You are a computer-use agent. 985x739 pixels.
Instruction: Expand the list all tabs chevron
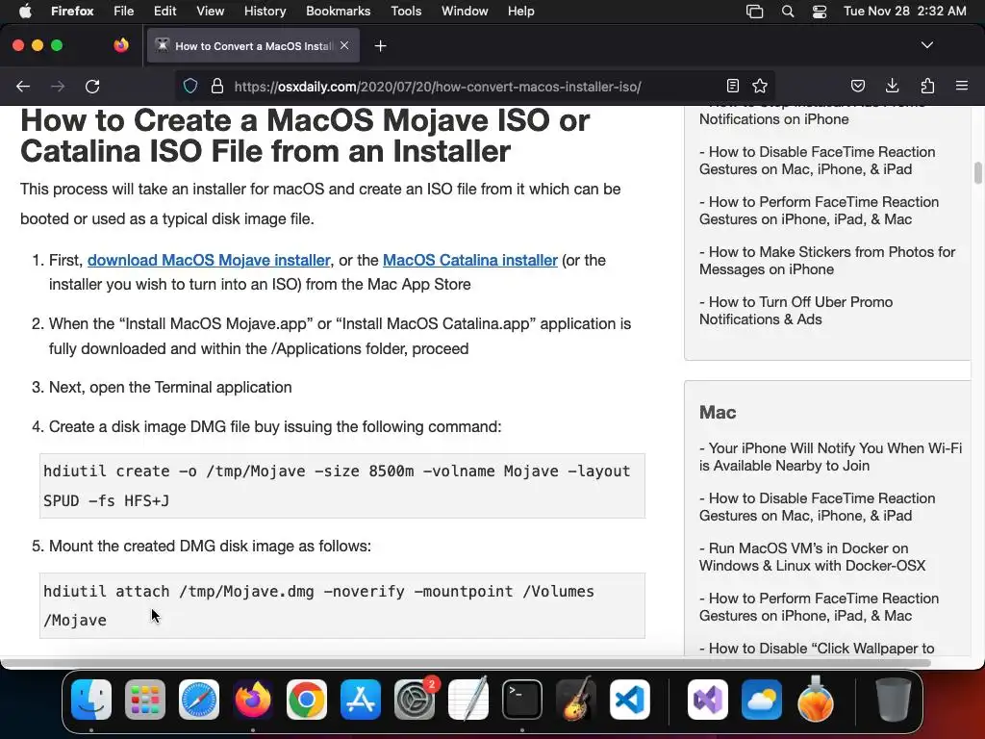[927, 45]
